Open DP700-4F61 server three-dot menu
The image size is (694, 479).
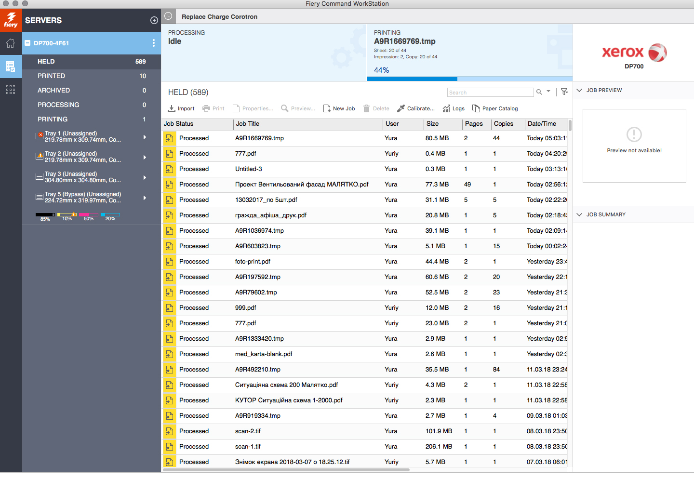tap(154, 43)
